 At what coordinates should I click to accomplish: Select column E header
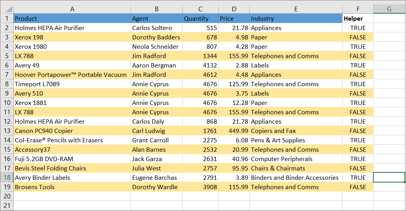tap(296, 9)
